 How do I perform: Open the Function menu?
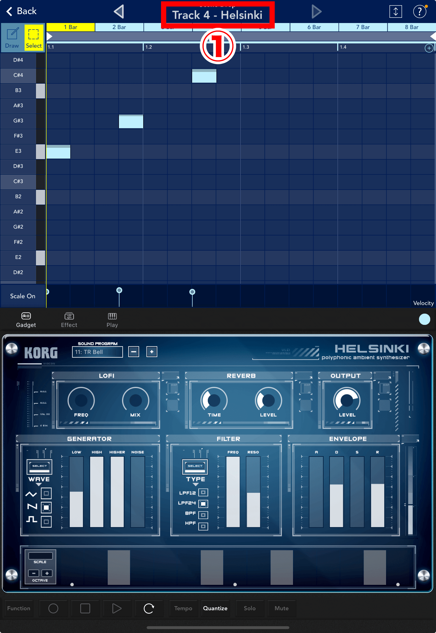19,608
